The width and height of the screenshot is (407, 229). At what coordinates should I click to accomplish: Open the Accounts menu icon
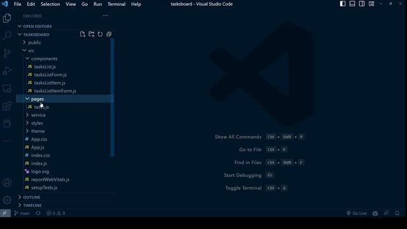(7, 183)
